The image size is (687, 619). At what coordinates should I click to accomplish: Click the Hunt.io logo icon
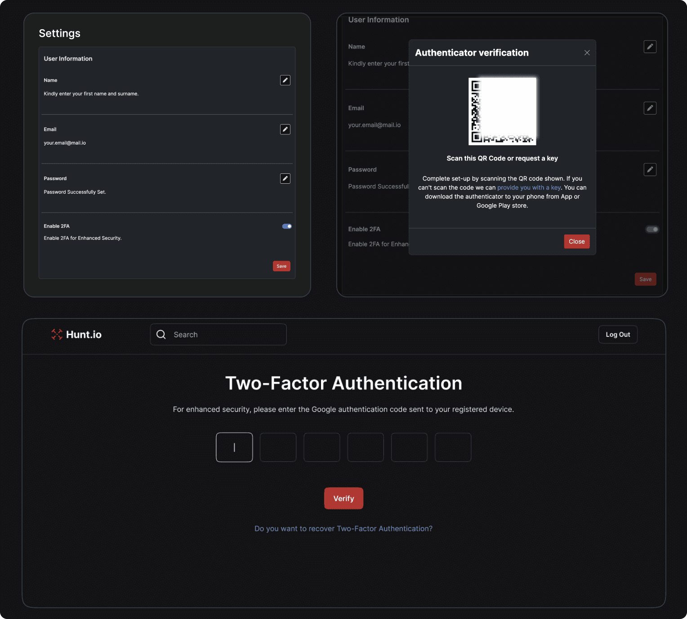pos(57,334)
